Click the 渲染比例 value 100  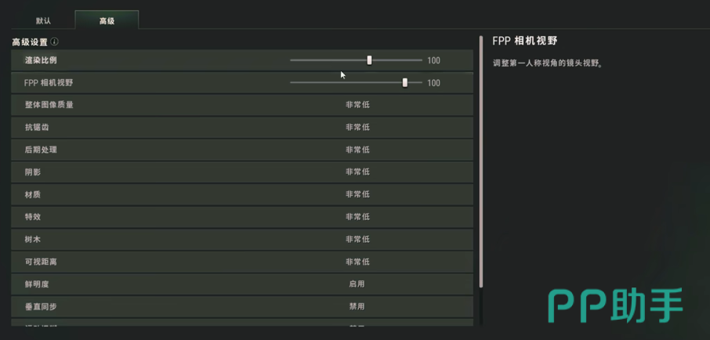(x=433, y=60)
